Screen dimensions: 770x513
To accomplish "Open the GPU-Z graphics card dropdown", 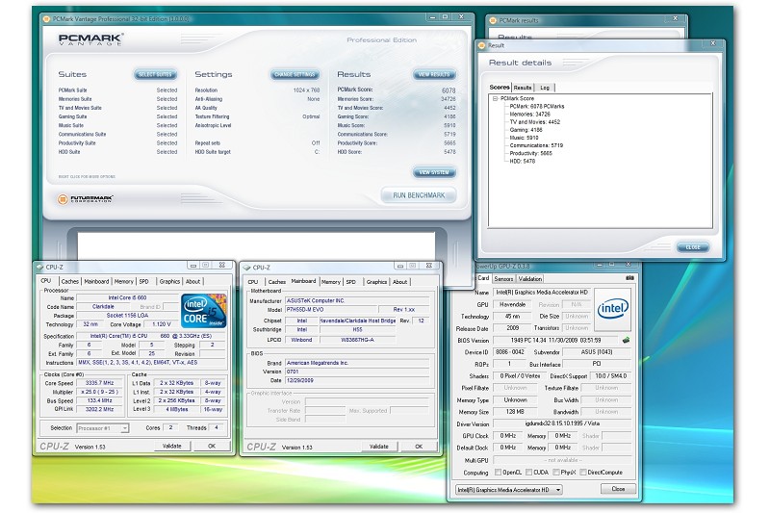I will pos(557,490).
